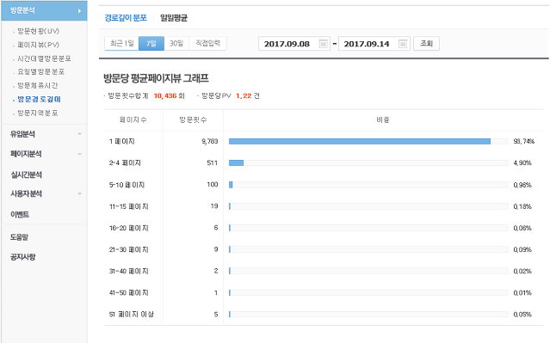
Task: Select the 30일 period
Action: 176,44
